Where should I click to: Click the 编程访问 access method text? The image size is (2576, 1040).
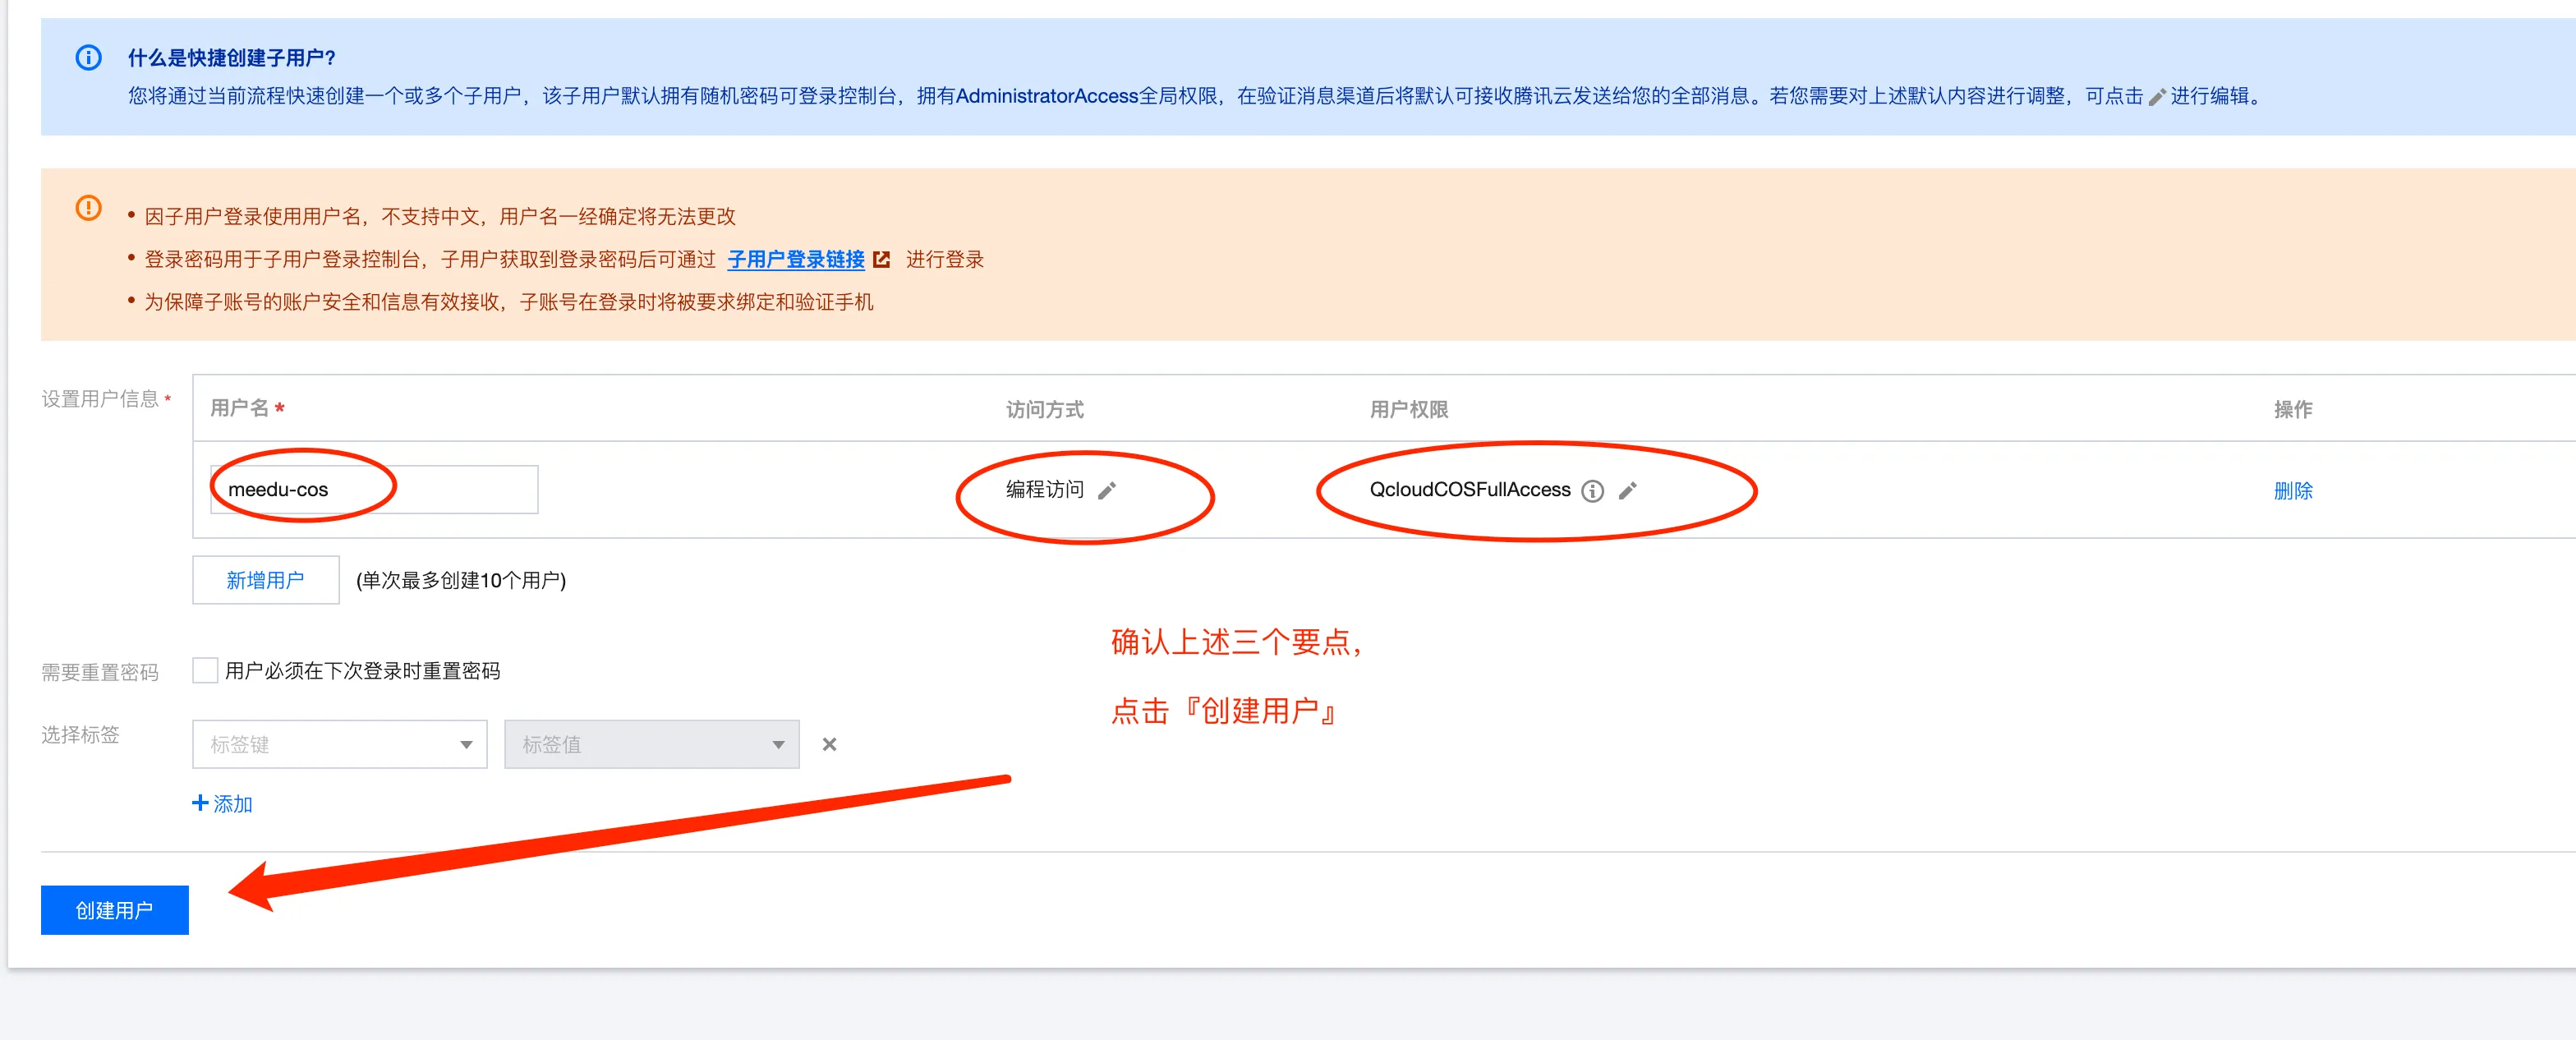1045,489
